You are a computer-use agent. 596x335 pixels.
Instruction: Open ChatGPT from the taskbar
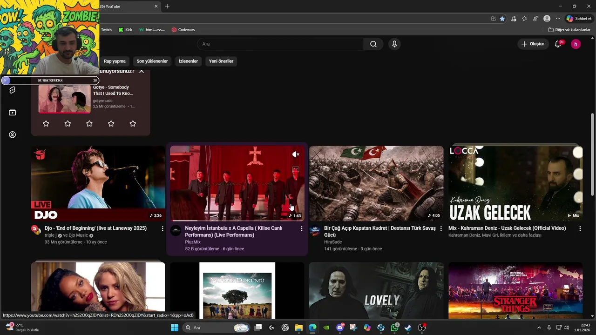coord(285,328)
